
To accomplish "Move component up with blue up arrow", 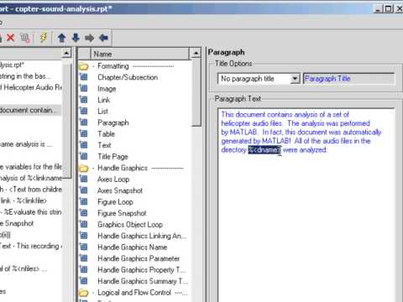I will (x=61, y=38).
